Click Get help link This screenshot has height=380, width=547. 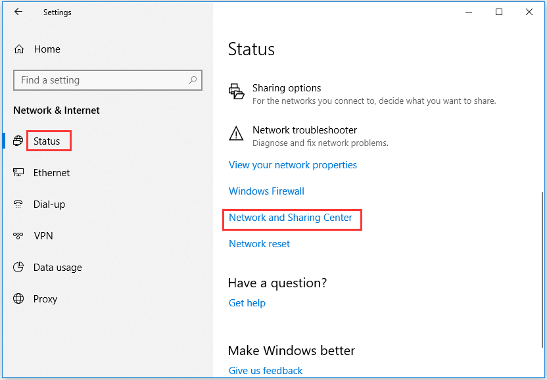(247, 303)
